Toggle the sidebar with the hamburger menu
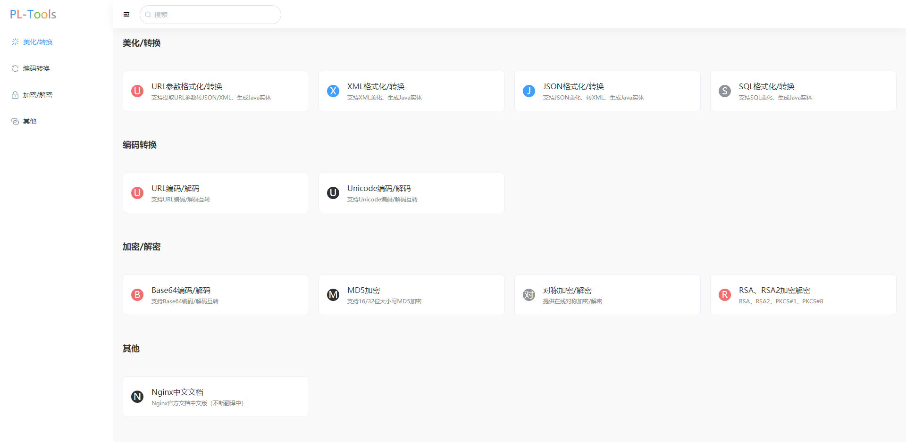This screenshot has height=442, width=906. click(x=126, y=14)
